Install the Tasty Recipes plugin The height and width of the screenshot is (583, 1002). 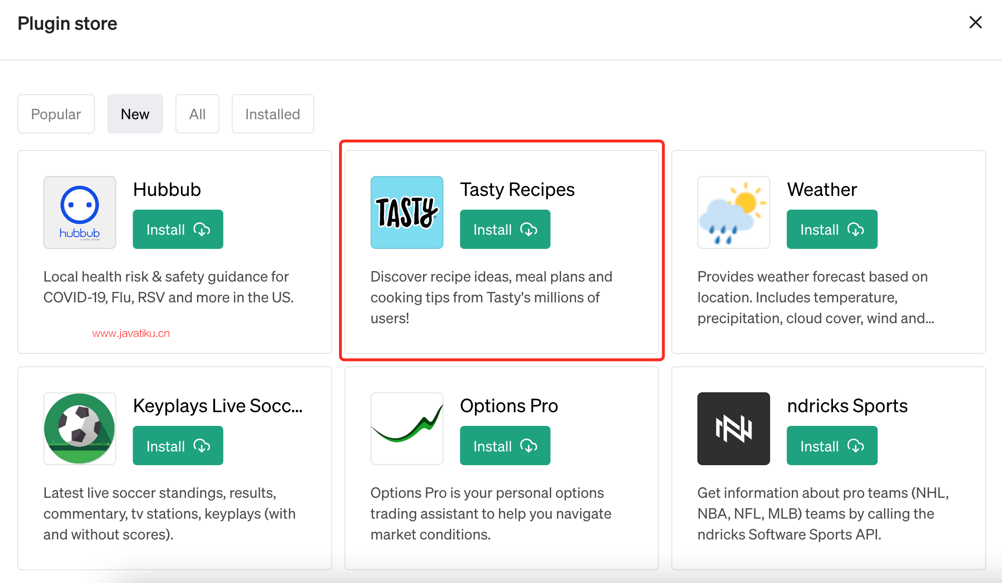[505, 230]
